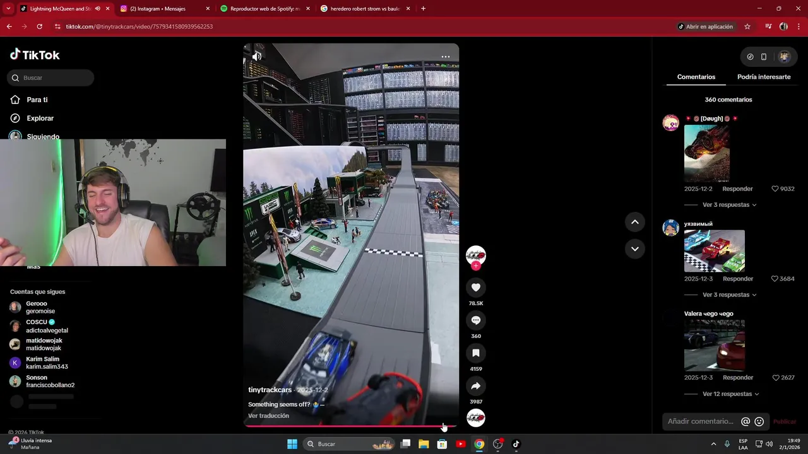Show hidden tray icons chevron
The width and height of the screenshot is (808, 454).
[x=713, y=444]
